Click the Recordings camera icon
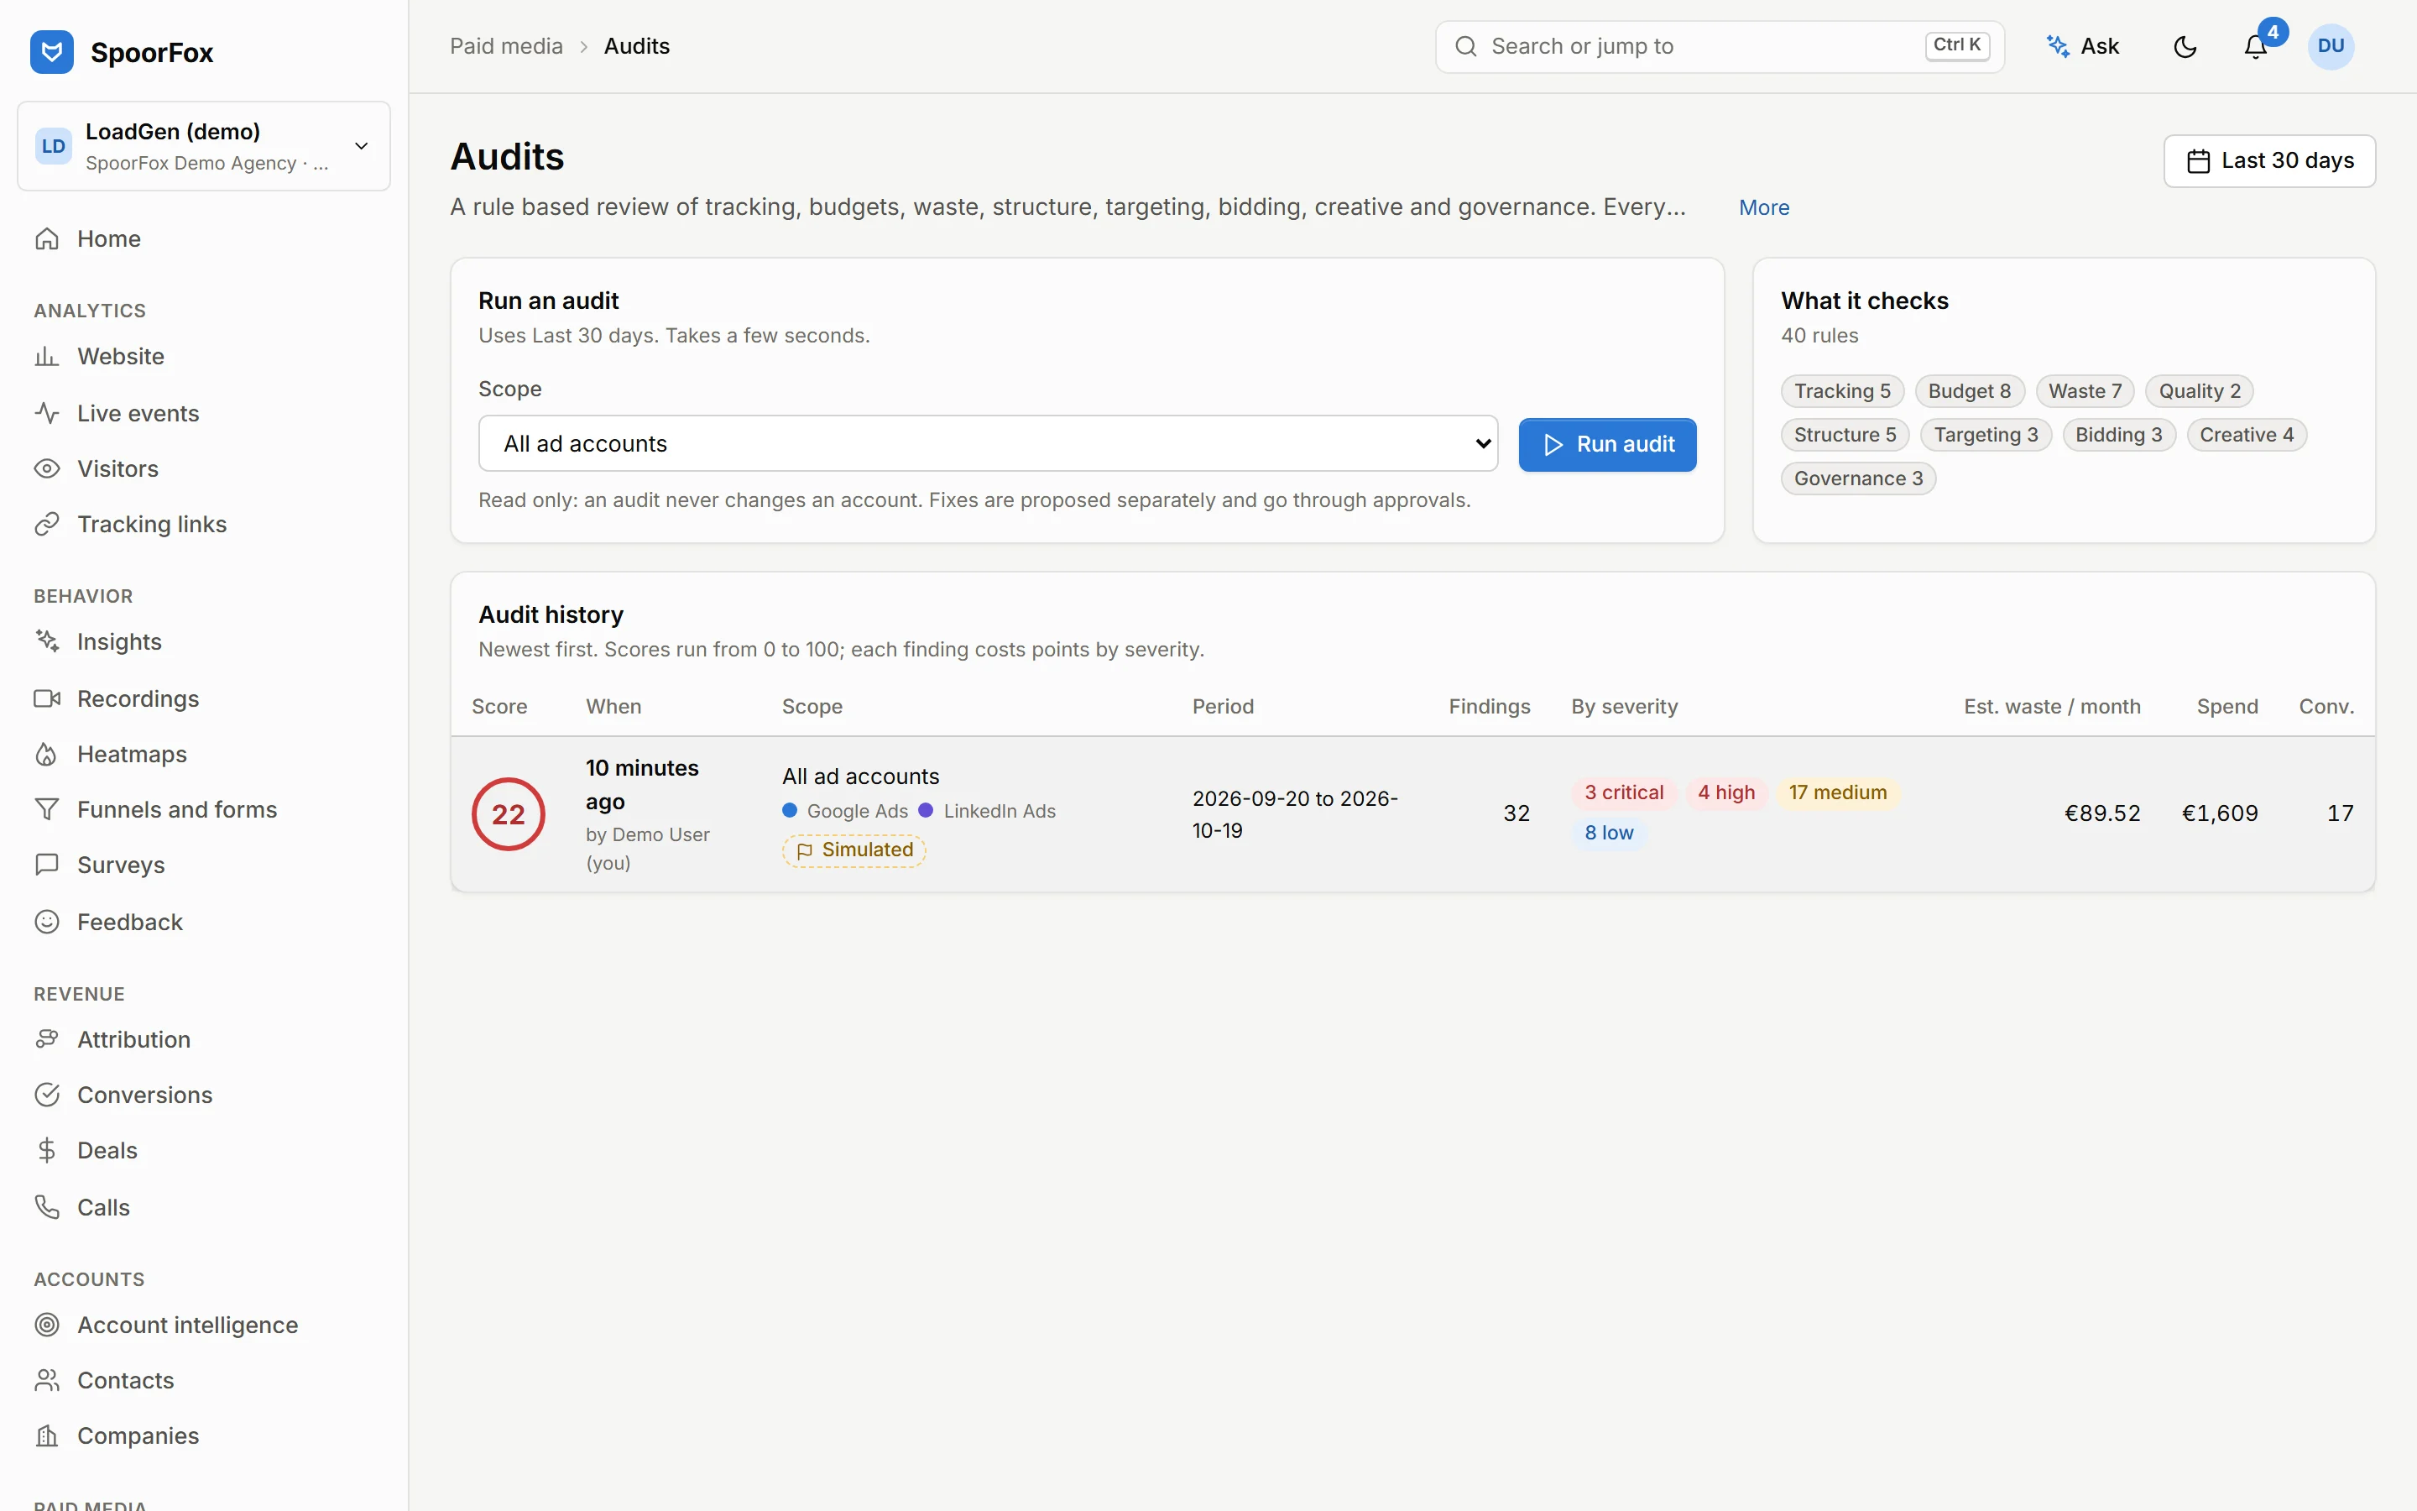The width and height of the screenshot is (2417, 1511). (x=47, y=698)
